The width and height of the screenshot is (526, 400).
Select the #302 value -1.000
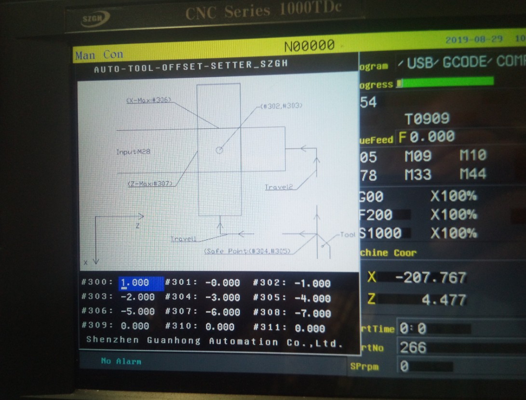click(312, 284)
